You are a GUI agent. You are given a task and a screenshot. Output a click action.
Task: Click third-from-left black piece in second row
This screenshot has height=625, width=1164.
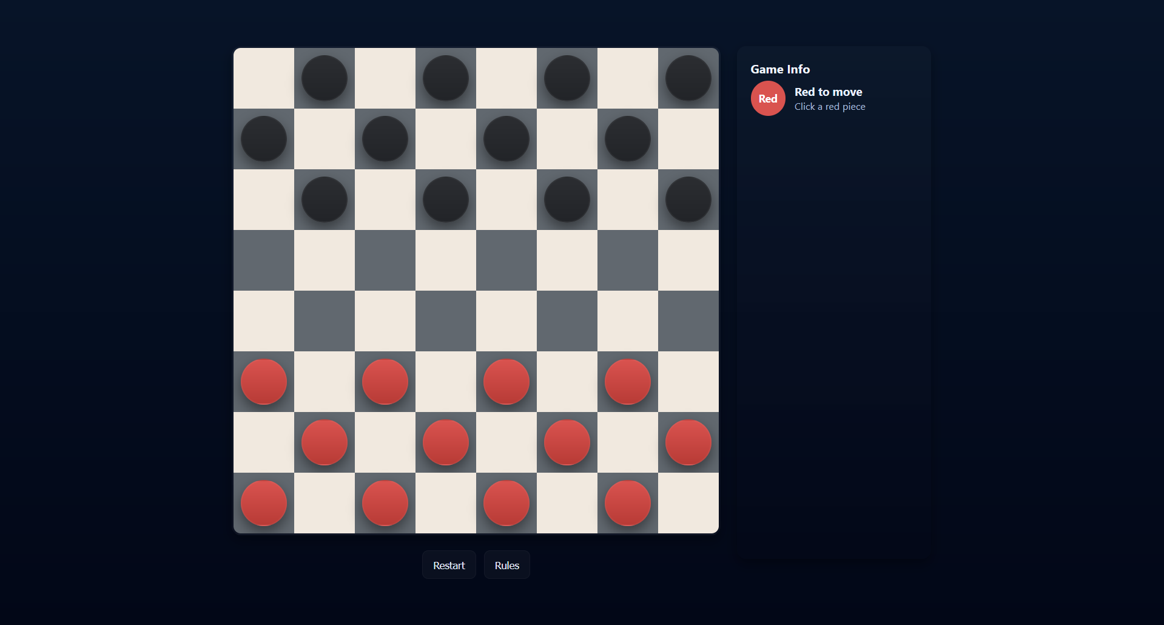(506, 139)
